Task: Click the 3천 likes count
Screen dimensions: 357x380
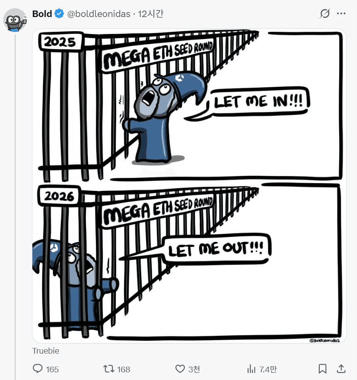Action: click(x=194, y=369)
